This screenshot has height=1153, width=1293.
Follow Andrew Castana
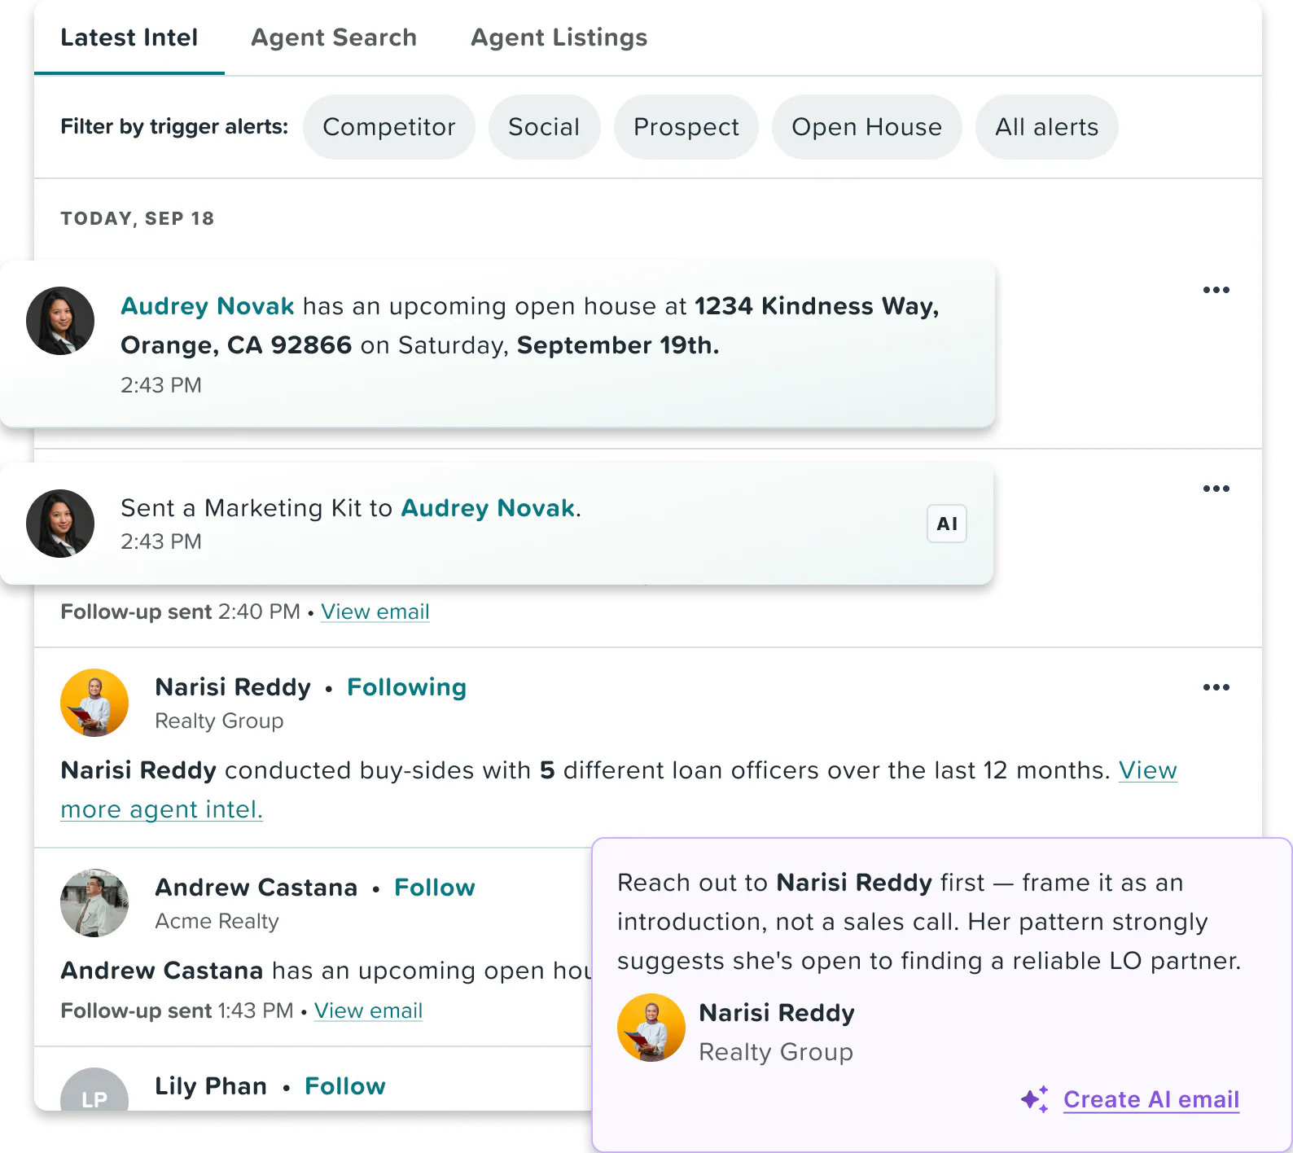pyautogui.click(x=435, y=888)
